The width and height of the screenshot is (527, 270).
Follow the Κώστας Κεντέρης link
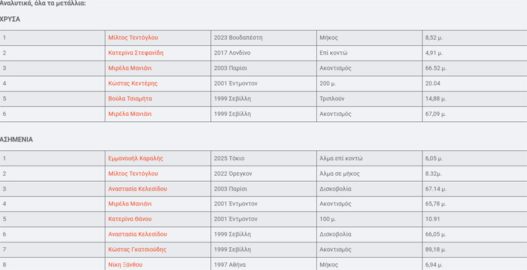(x=133, y=83)
